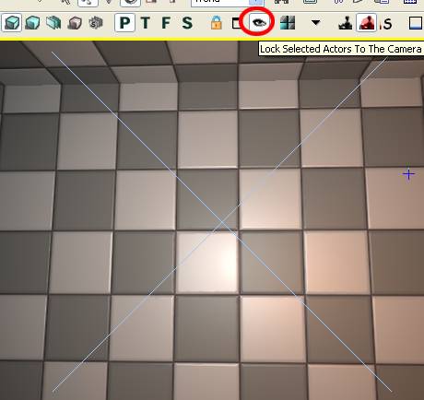Open the black arrow viewport options dropdown
The height and width of the screenshot is (400, 424).
click(316, 22)
